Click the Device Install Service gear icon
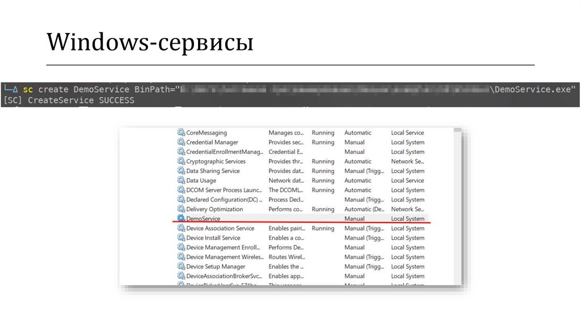Screen dimensions: 581x326 click(181, 238)
